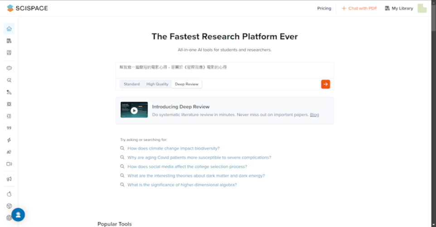Open the video camera icon in the sidebar
Screen dimensions: 436x227
tap(9, 164)
